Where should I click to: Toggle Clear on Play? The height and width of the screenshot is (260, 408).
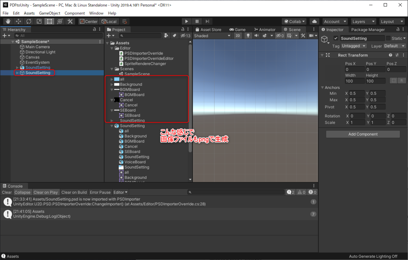(x=46, y=192)
